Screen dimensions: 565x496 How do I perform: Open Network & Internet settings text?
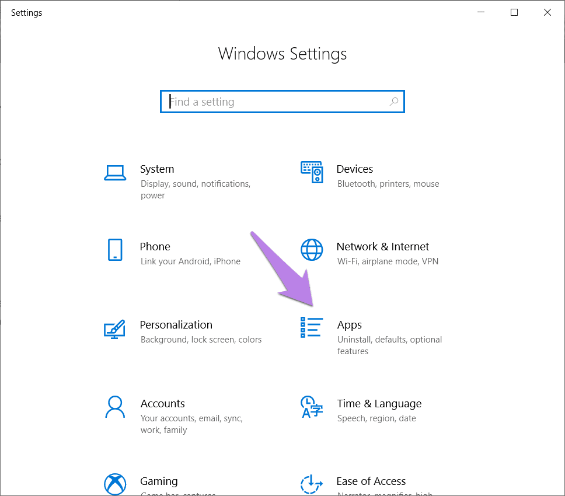pos(383,247)
